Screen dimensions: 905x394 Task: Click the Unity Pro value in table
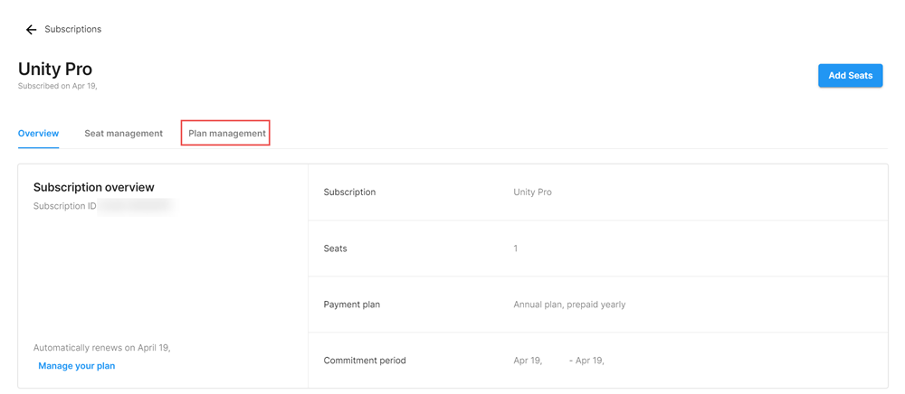[532, 192]
